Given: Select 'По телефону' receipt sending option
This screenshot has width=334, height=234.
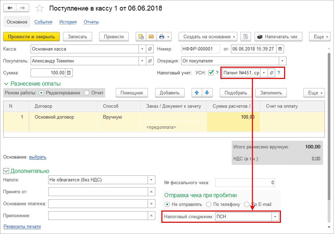Looking at the screenshot, I should [x=208, y=205].
